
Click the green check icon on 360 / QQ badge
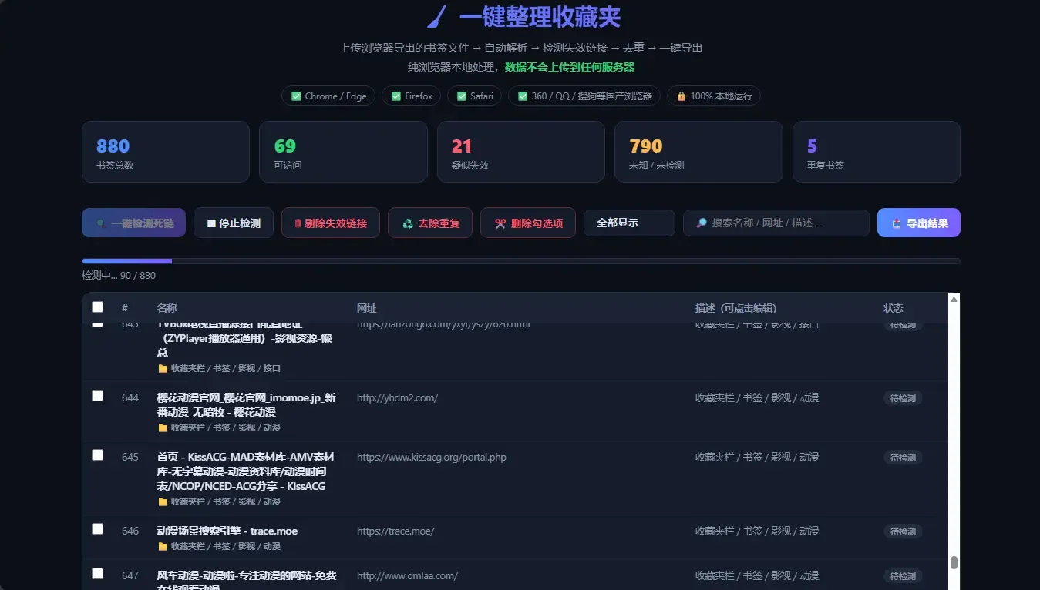point(523,96)
